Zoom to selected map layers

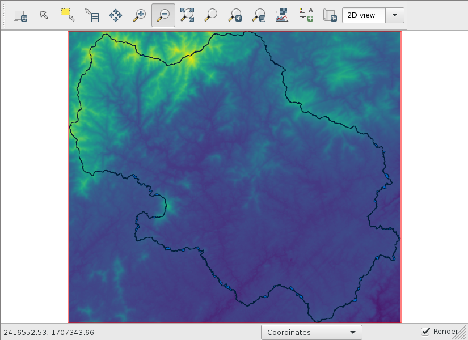point(187,15)
